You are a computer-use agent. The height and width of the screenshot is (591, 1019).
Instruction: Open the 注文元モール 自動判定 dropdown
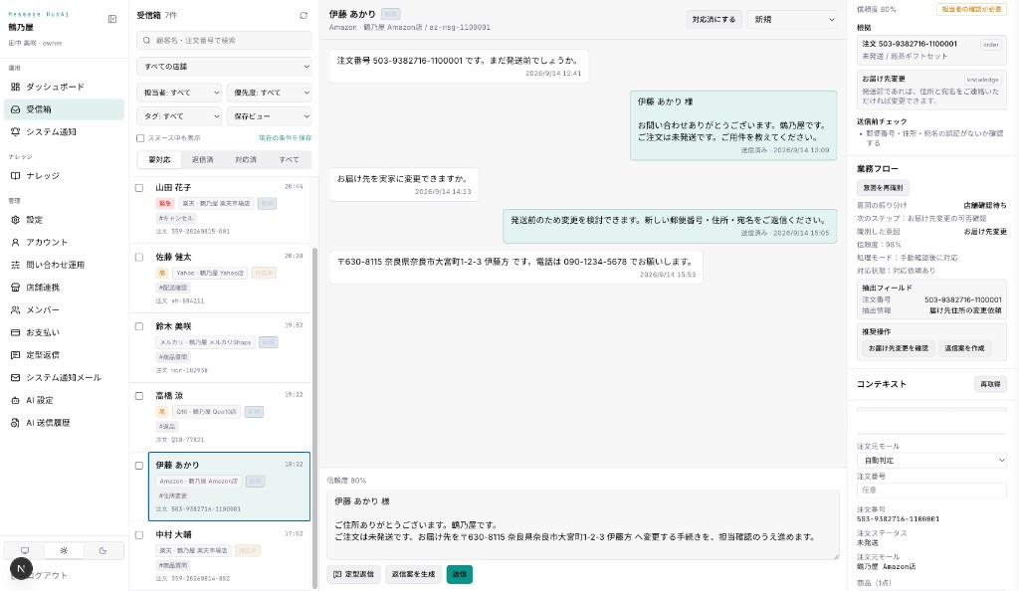[x=931, y=460]
